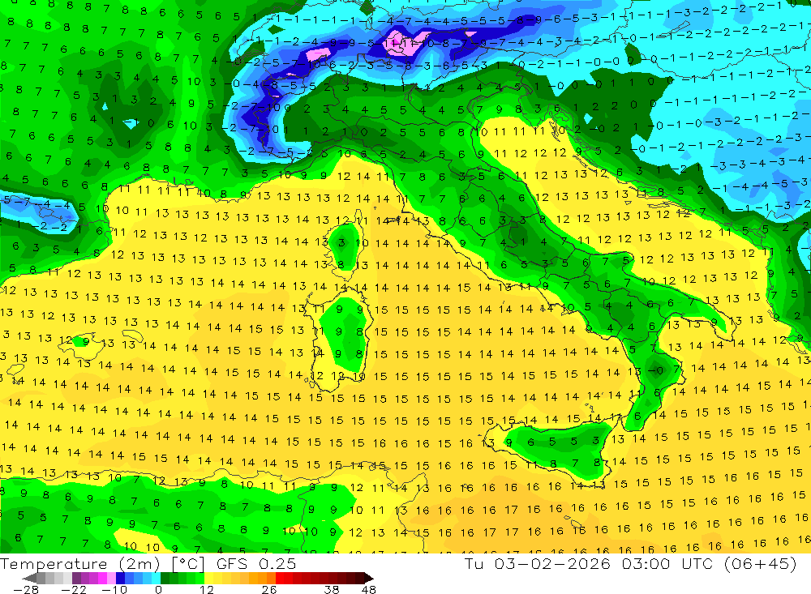Viewport: 811px width, 594px height.
Task: Click the '03:00 UTC' time text
Action: (x=667, y=563)
